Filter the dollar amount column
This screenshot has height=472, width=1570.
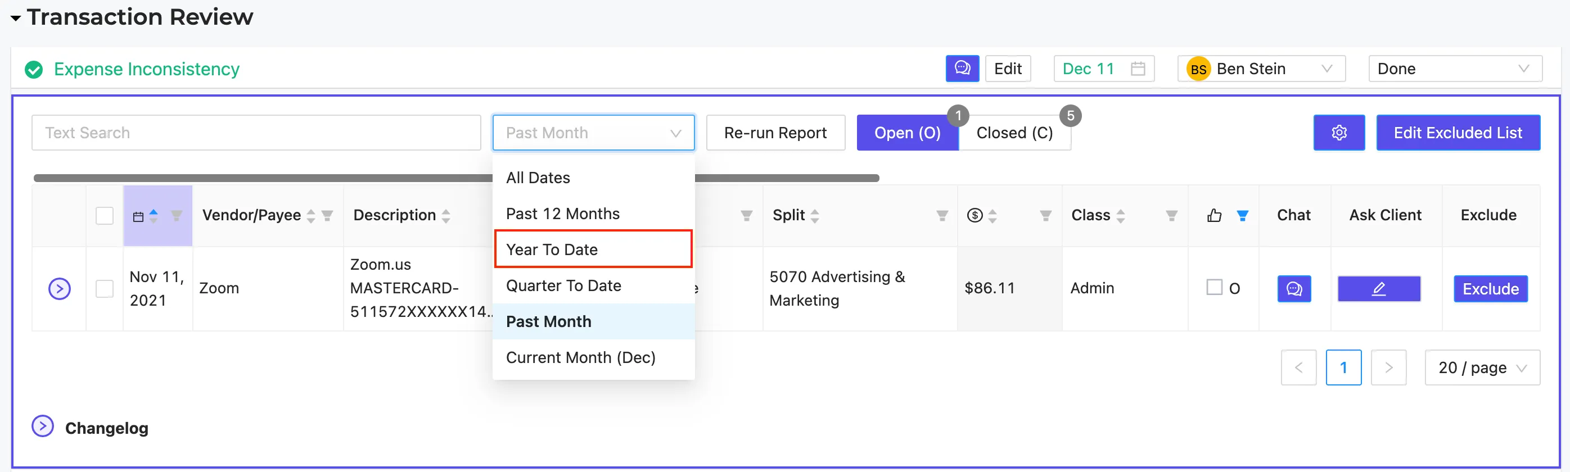1045,216
